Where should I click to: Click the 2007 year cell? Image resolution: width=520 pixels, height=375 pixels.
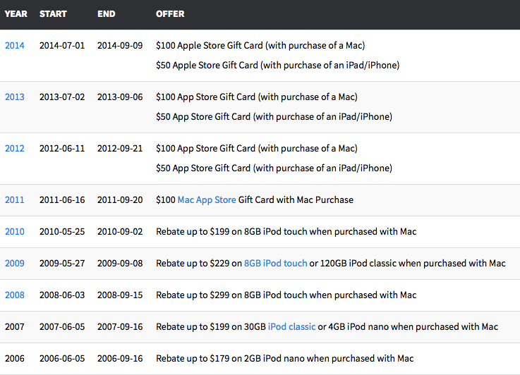(15, 326)
